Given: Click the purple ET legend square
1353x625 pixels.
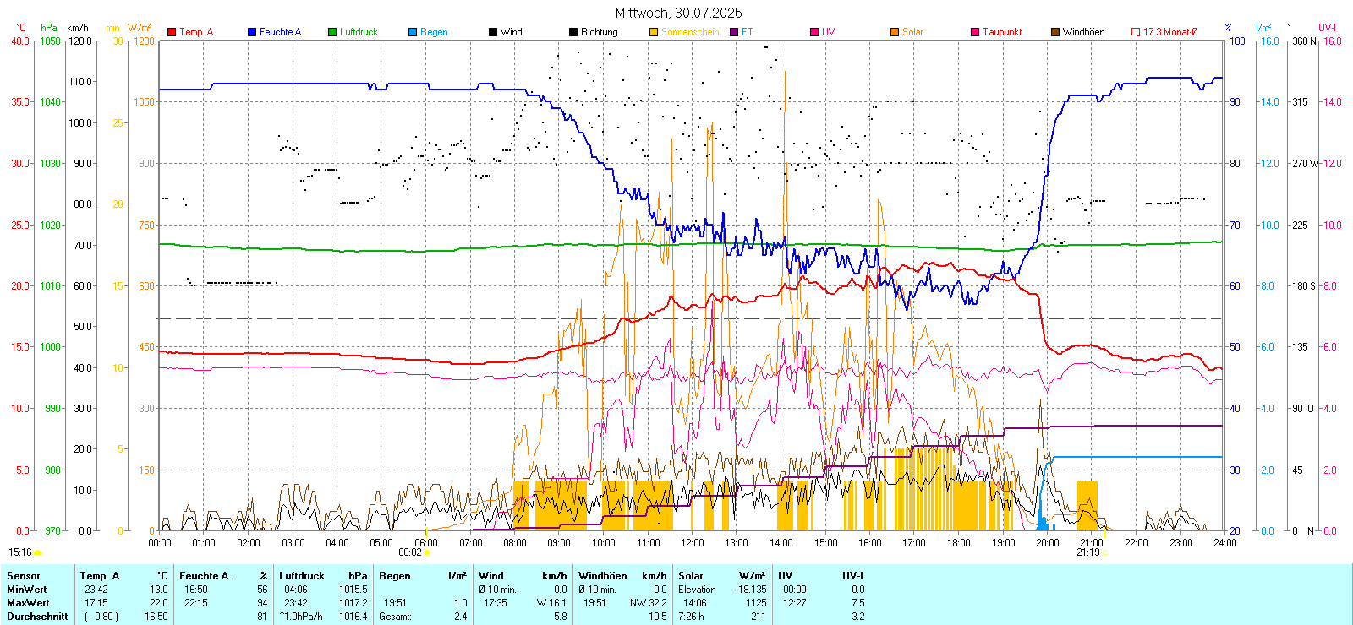Looking at the screenshot, I should point(734,32).
